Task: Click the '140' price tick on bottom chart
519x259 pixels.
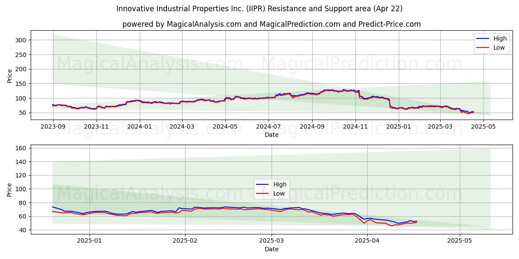Action: [22, 162]
